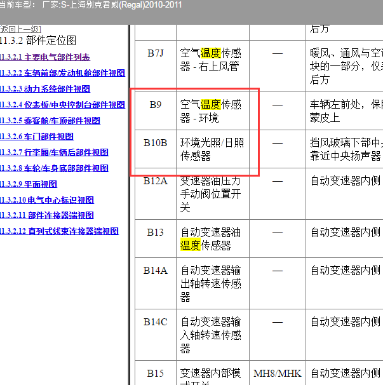This screenshot has width=383, height=385.
Task: Click the B7J code cell
Action: 156,66
